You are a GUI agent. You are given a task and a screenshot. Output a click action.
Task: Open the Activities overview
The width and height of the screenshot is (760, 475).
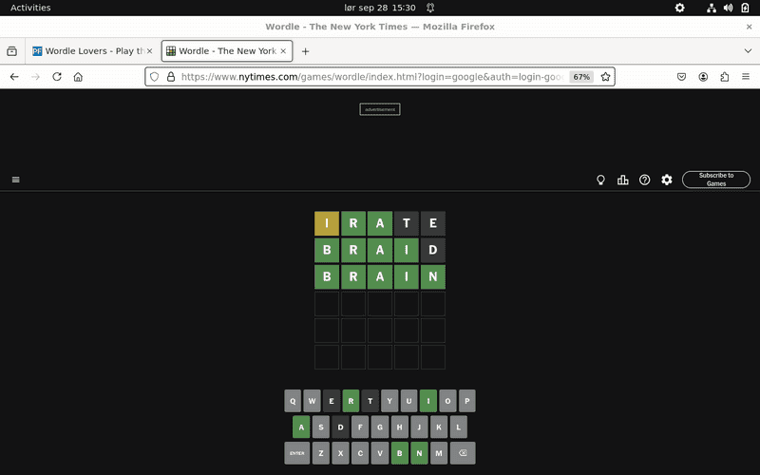[x=30, y=8]
